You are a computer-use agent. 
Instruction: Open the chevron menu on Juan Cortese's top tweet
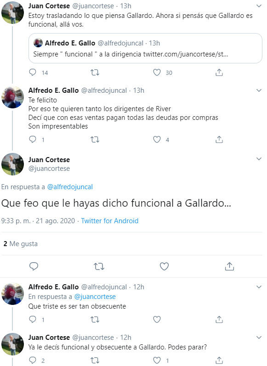[259, 6]
